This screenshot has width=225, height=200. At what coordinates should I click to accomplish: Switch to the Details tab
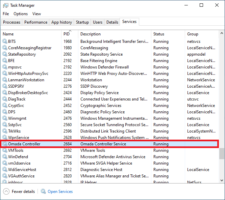112,22
